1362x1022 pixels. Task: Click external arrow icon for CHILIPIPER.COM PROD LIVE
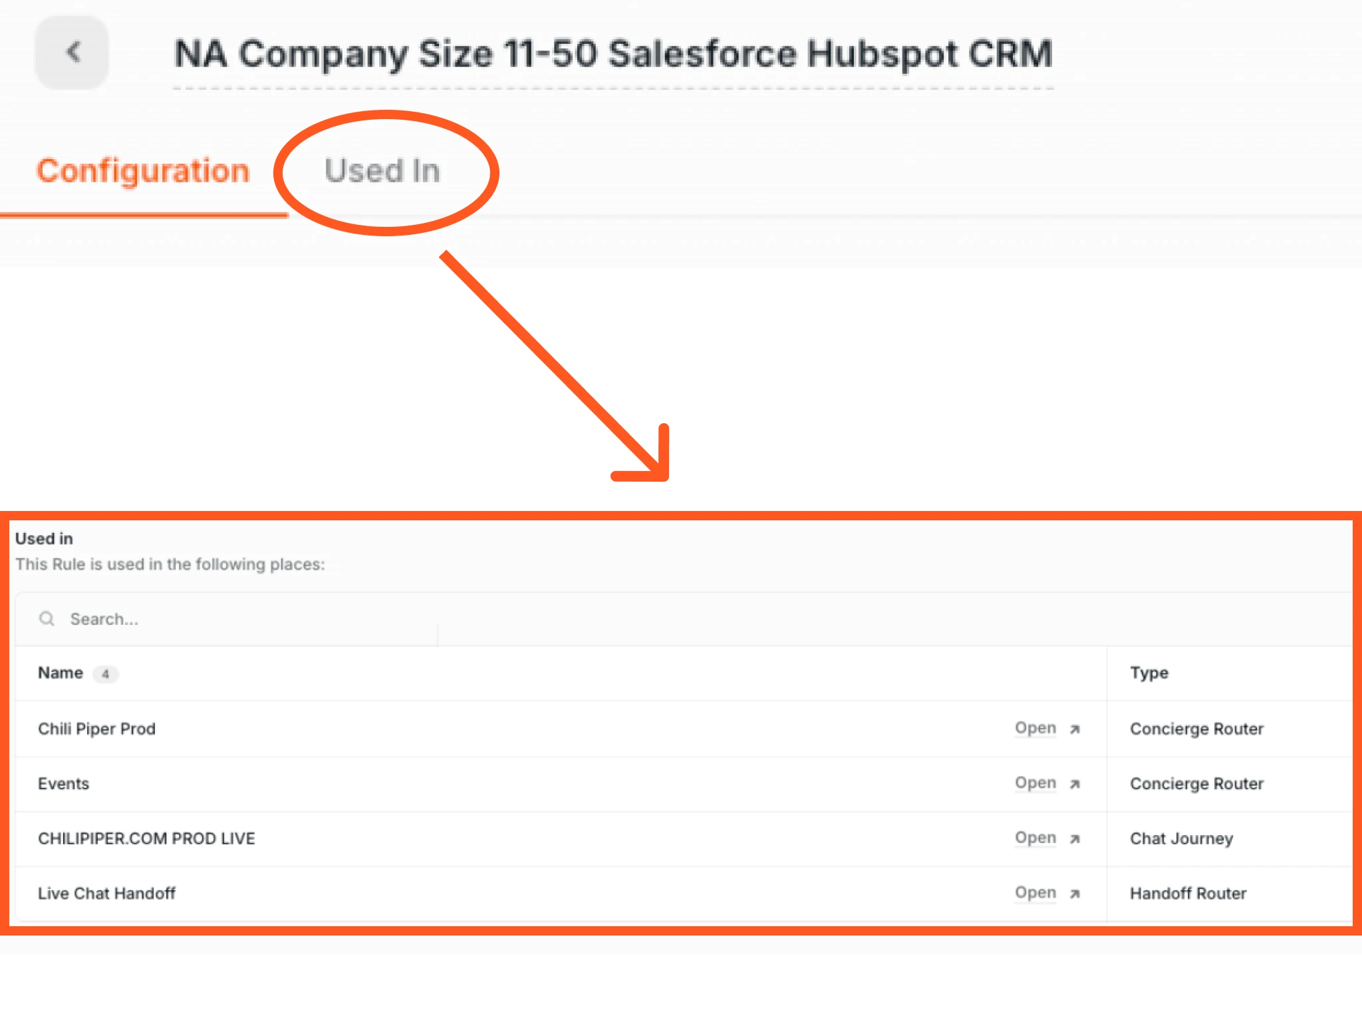[1075, 839]
